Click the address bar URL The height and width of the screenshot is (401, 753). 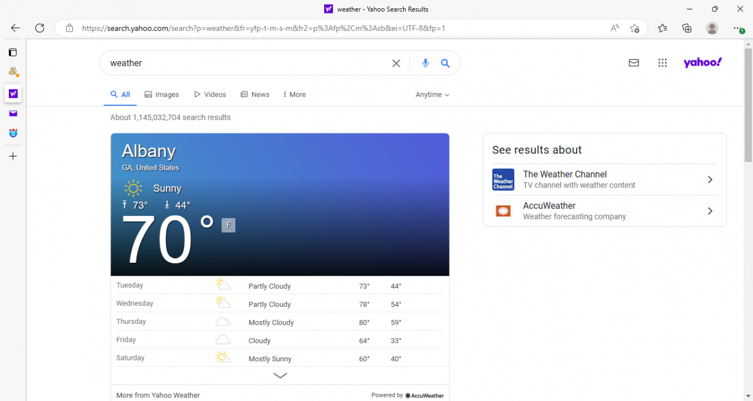click(264, 28)
